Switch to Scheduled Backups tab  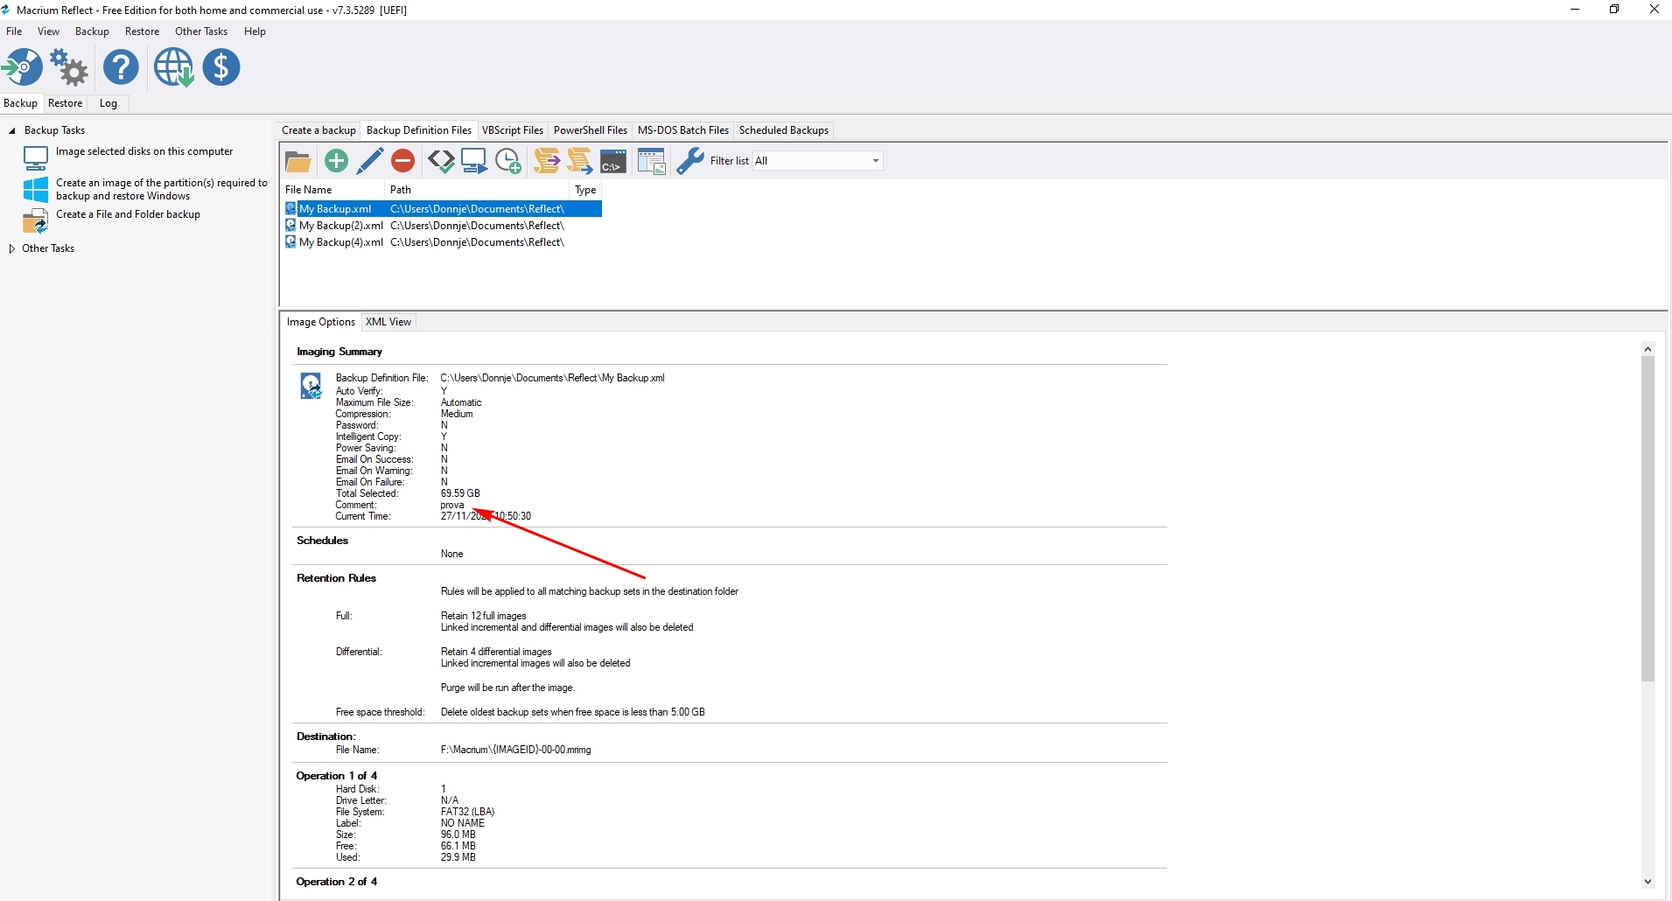pos(784,130)
